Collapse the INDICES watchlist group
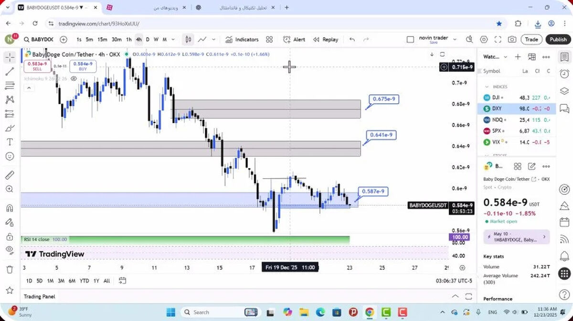 tap(487, 87)
